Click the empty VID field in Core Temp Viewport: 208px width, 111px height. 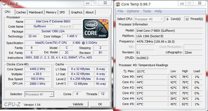coord(145,47)
